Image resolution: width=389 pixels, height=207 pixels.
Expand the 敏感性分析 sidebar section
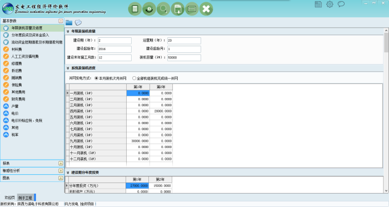coord(61,171)
